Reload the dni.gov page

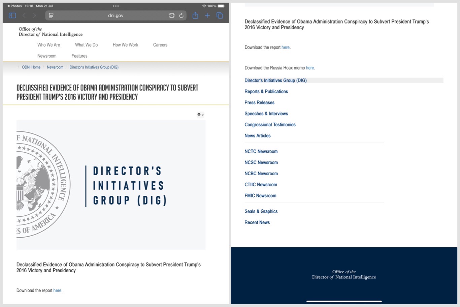coord(181,16)
